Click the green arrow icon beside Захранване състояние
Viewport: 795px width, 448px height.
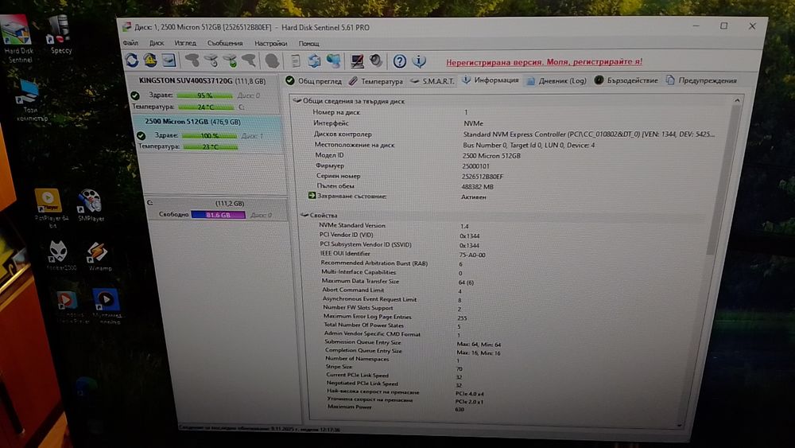[x=312, y=195]
